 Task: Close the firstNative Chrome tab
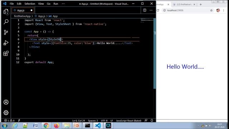point(194,5)
